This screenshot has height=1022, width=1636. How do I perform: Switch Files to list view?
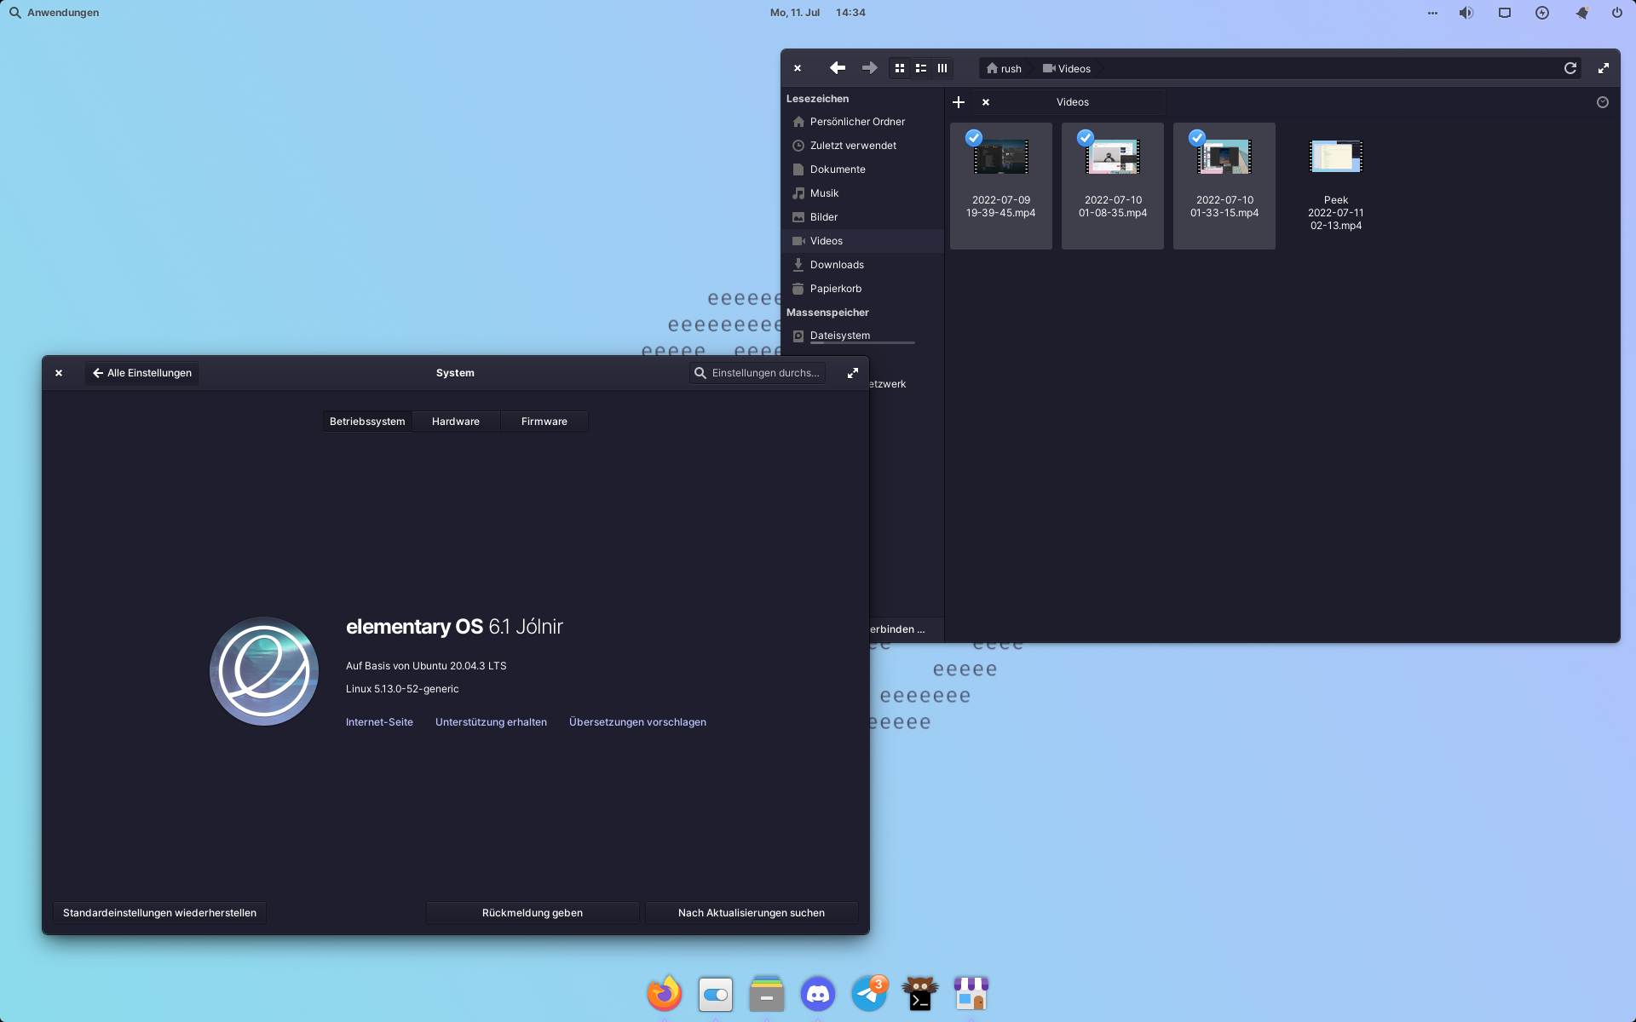click(921, 68)
